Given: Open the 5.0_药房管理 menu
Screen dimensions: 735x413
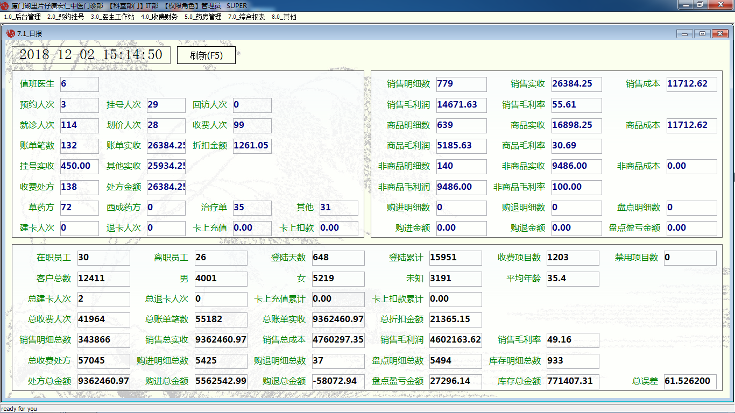Looking at the screenshot, I should point(203,17).
